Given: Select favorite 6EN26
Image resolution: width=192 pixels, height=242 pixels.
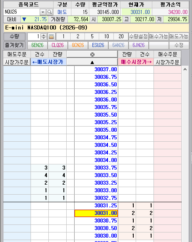Looking at the screenshot, I should click(37, 45).
